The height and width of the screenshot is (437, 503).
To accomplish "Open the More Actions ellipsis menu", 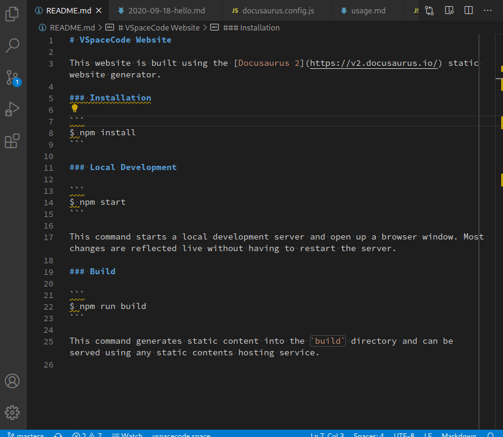I will pyautogui.click(x=488, y=10).
